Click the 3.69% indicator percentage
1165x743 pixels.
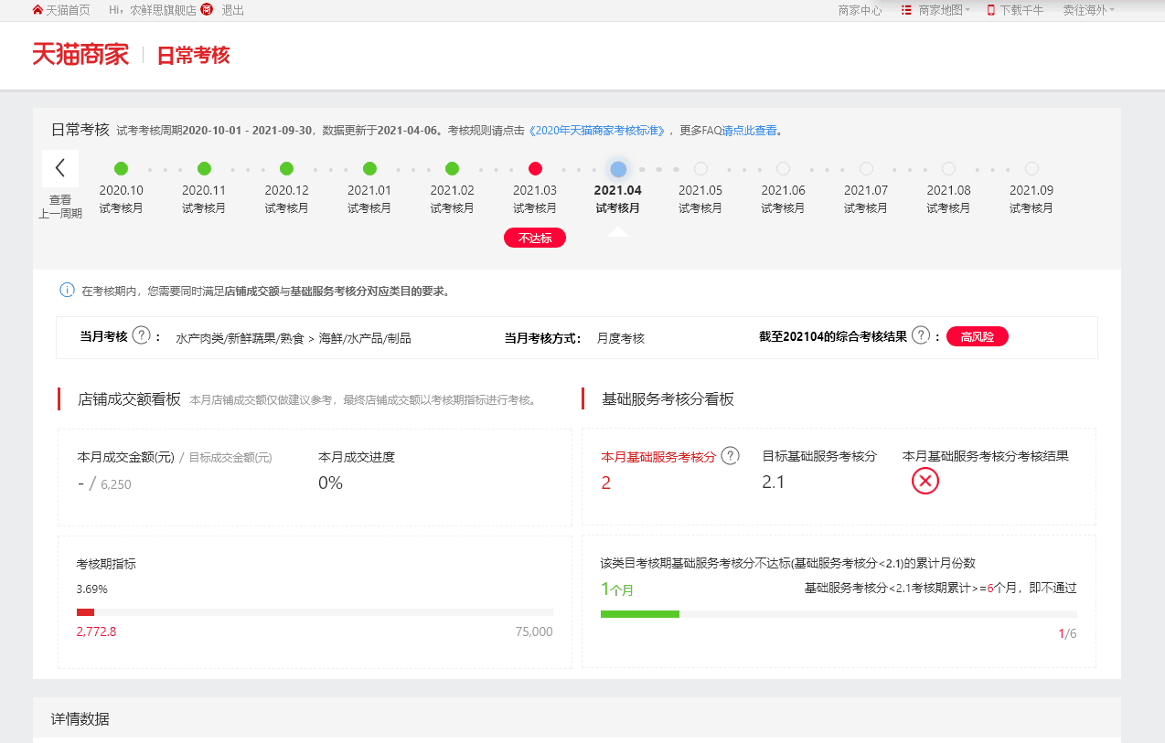(x=92, y=589)
